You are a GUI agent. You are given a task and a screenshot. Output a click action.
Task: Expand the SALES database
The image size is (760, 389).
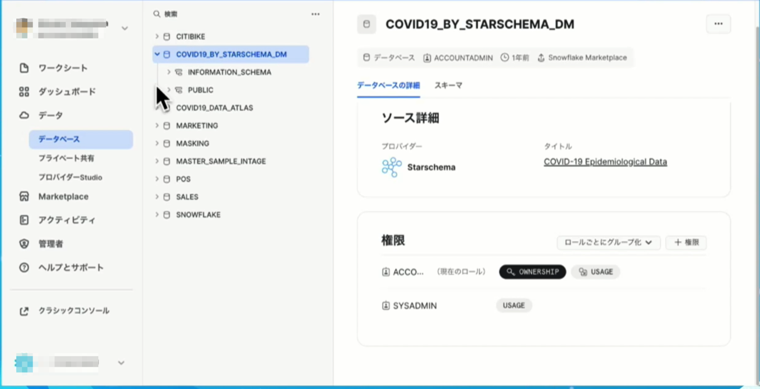click(157, 197)
